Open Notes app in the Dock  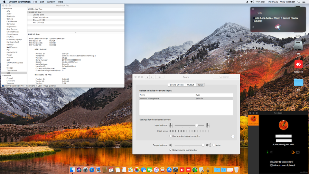click(x=117, y=170)
